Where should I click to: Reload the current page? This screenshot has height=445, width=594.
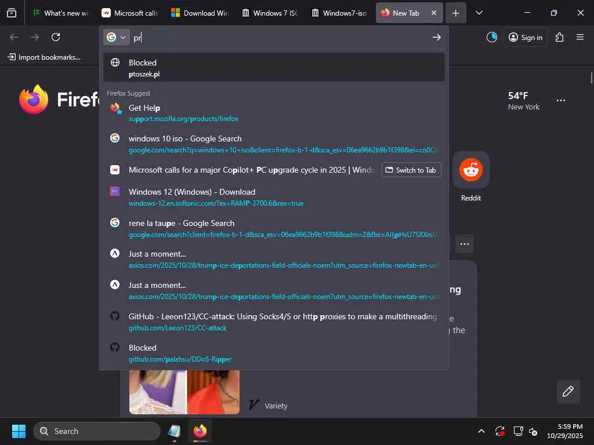[x=56, y=37]
